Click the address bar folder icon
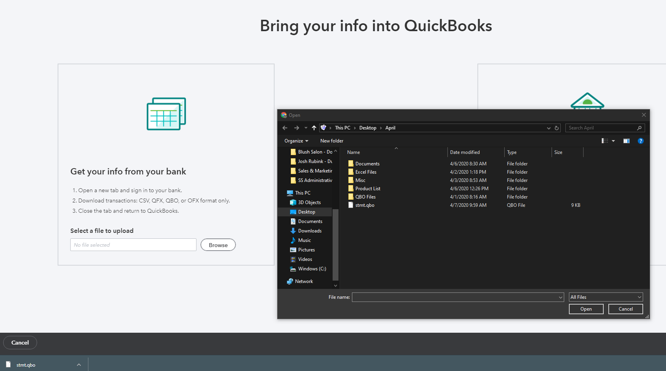 pyautogui.click(x=324, y=127)
